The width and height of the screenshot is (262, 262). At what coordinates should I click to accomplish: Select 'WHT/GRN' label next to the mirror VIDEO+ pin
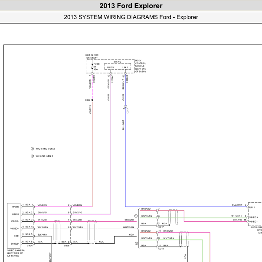[237, 216]
